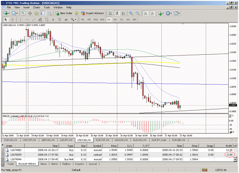This screenshot has width=239, height=173.
Task: Open the Trade terminal tab
Action: click(x=10, y=164)
